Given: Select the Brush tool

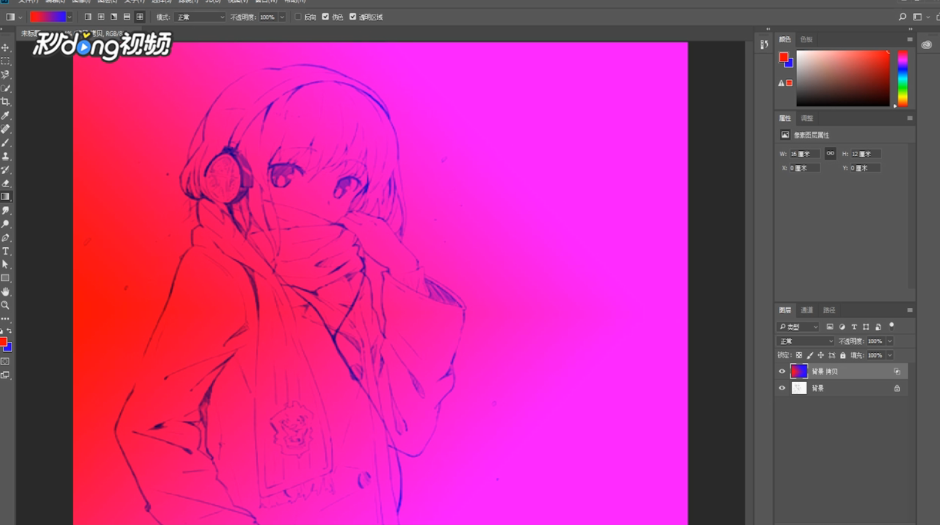Looking at the screenshot, I should (x=5, y=143).
